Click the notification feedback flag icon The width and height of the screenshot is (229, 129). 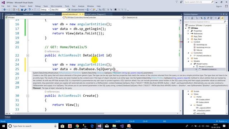176,2
